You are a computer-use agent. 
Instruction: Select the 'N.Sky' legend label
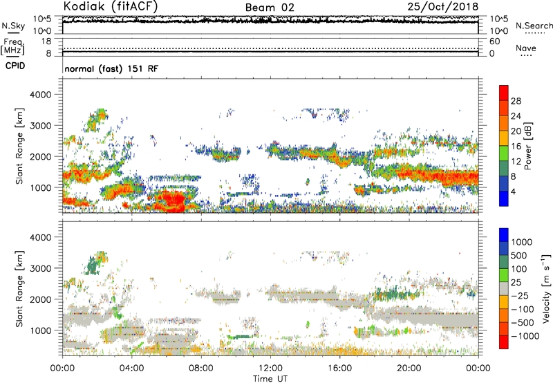(x=13, y=26)
